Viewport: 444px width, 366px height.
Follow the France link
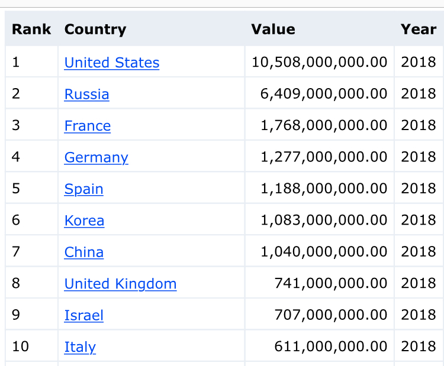point(88,126)
